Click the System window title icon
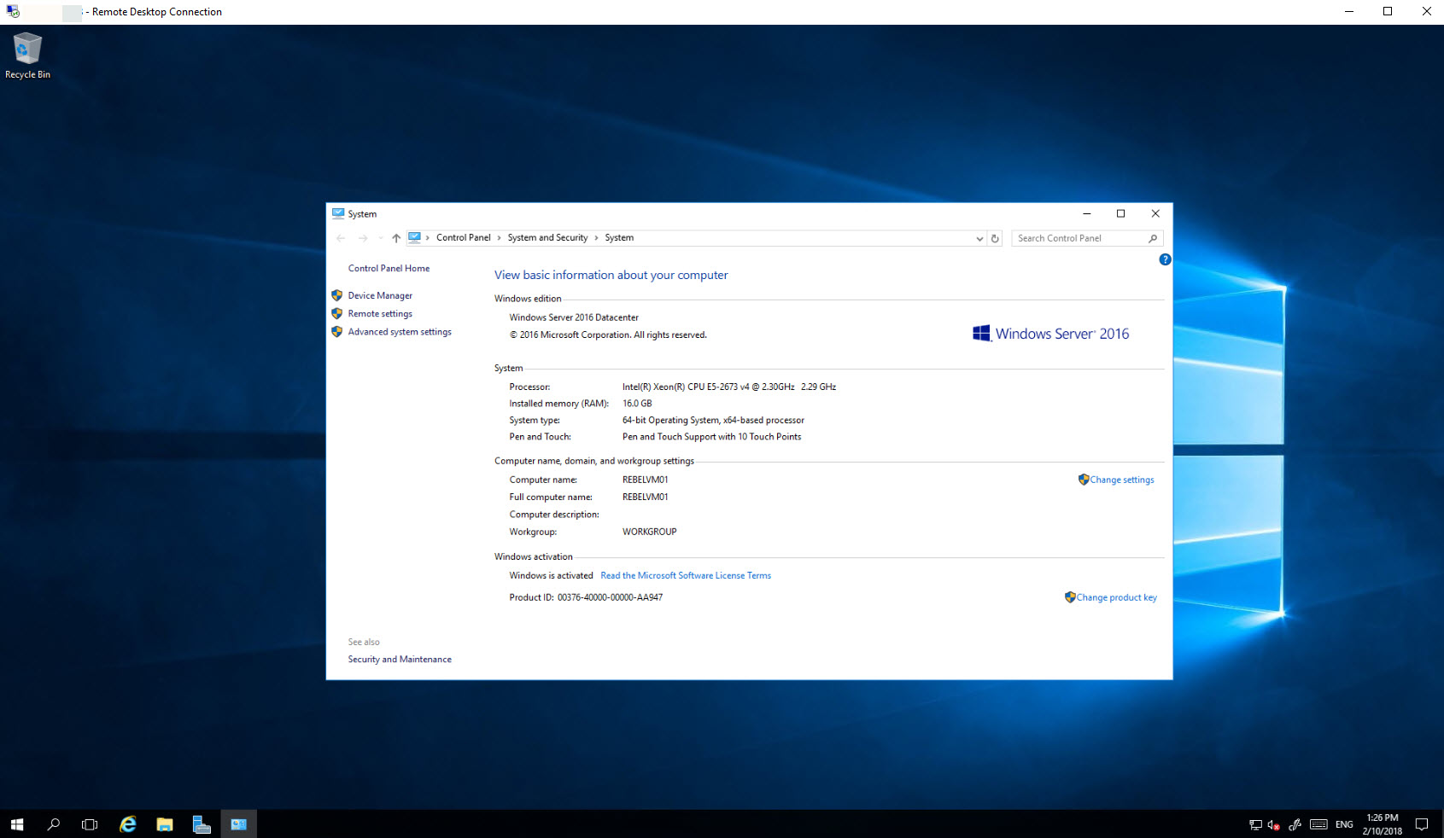 point(338,213)
